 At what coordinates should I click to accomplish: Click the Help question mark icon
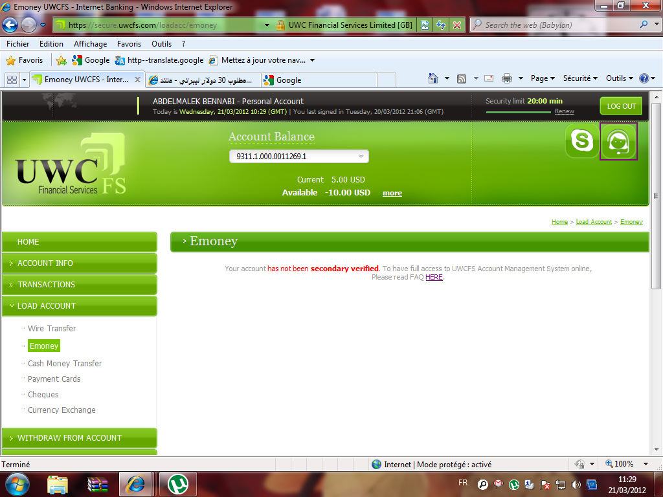point(644,78)
